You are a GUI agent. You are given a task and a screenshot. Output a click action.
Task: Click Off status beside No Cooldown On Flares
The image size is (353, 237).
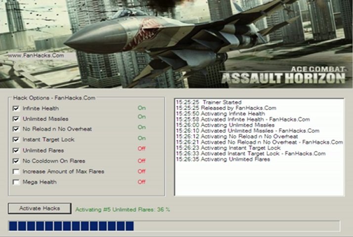[x=141, y=161]
